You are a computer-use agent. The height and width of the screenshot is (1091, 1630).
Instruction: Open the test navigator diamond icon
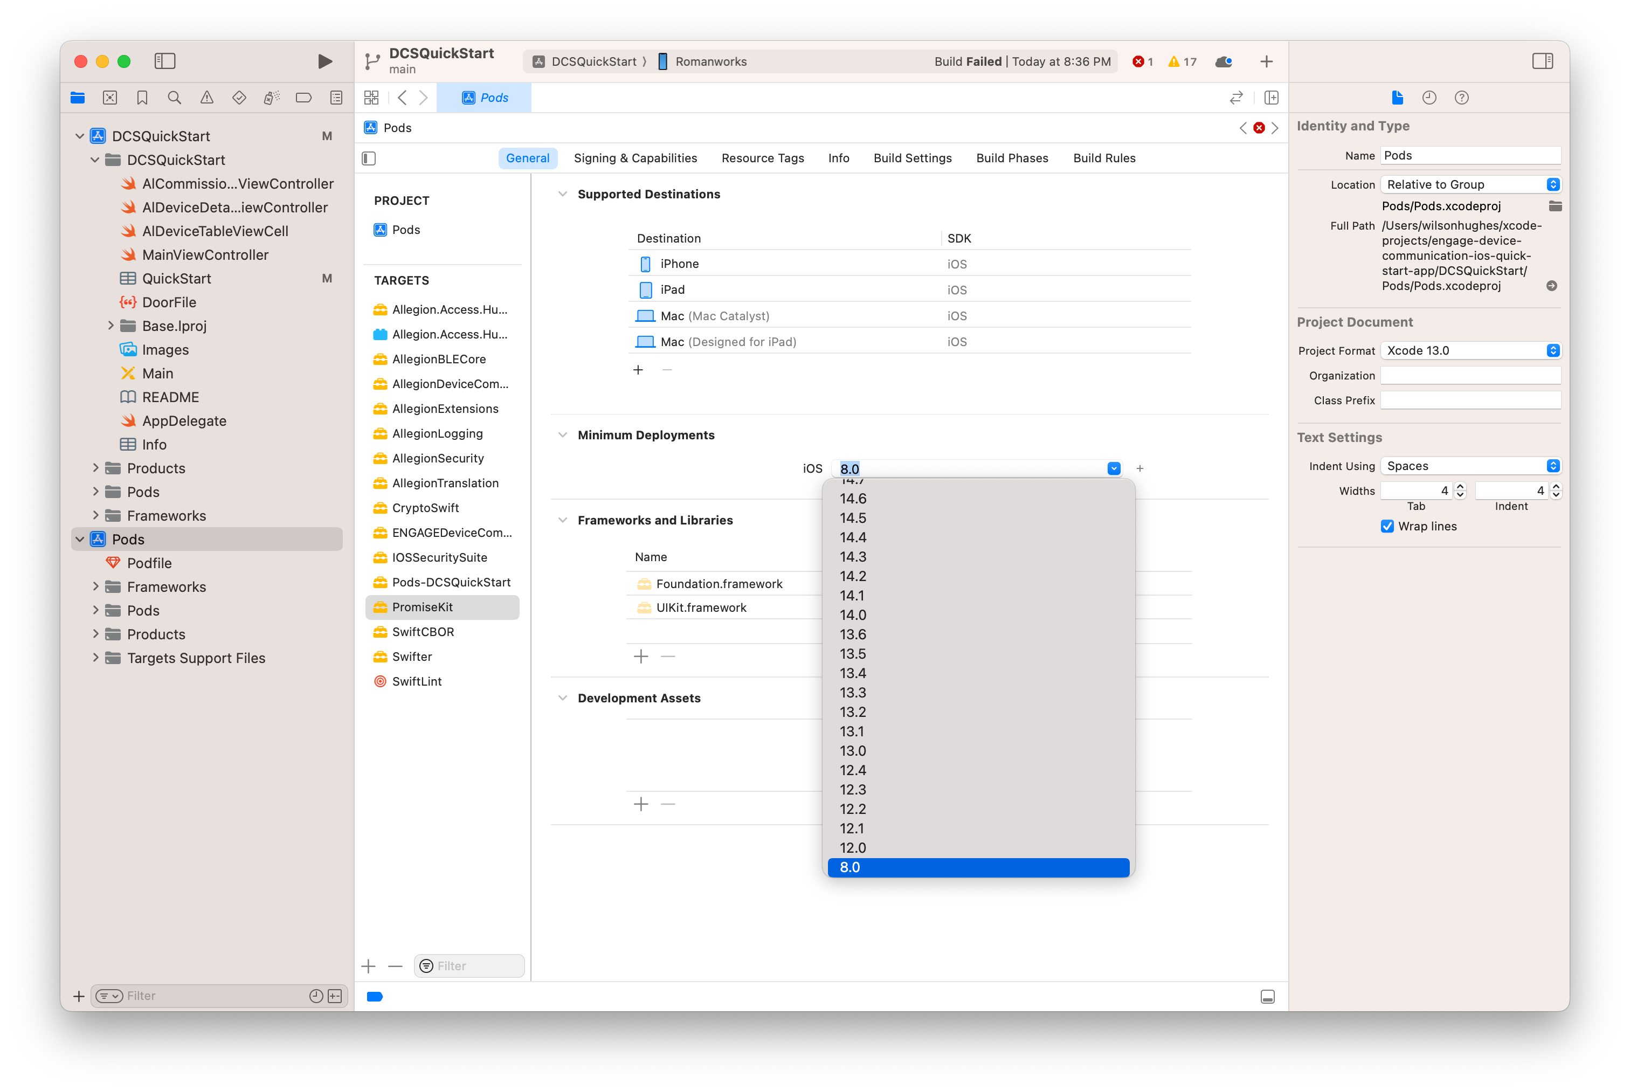coord(239,98)
